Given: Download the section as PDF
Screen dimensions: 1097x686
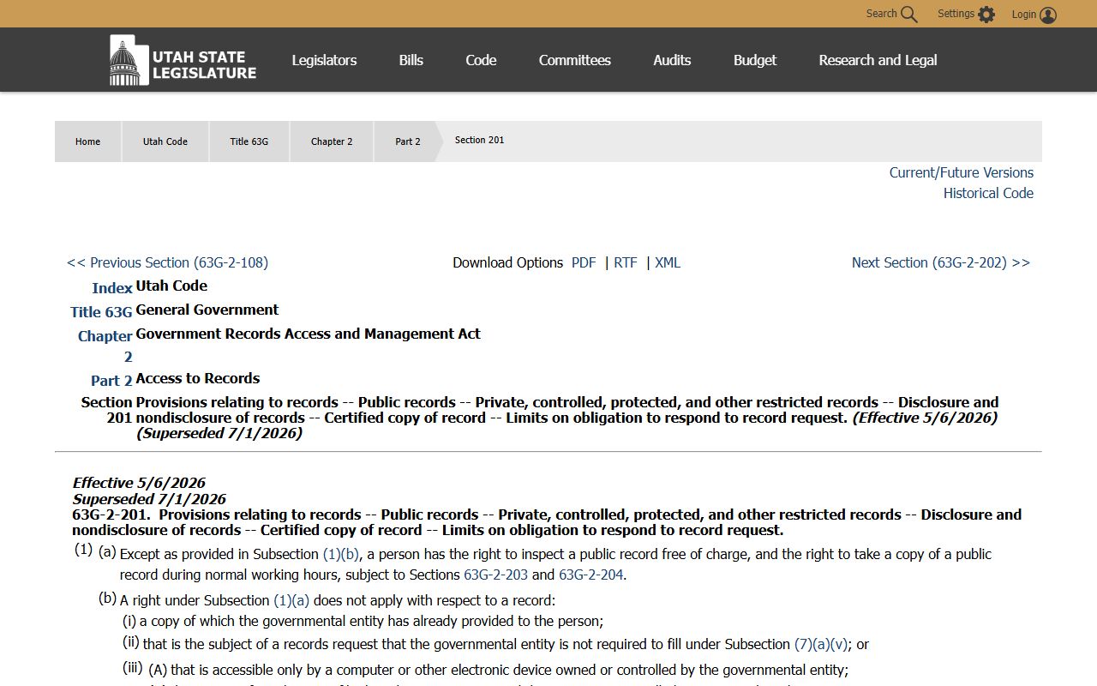Looking at the screenshot, I should coord(584,262).
